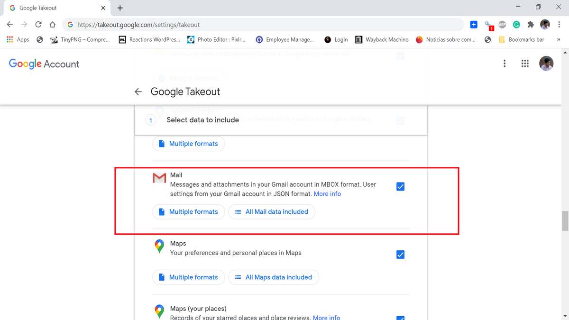Image resolution: width=569 pixels, height=320 pixels.
Task: Open the Bookmarks bar folder
Action: tap(522, 40)
